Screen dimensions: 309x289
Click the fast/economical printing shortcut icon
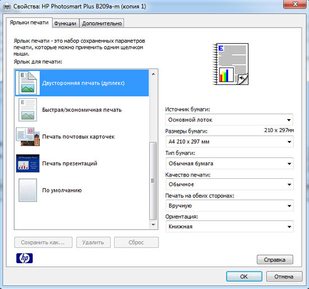click(x=28, y=110)
